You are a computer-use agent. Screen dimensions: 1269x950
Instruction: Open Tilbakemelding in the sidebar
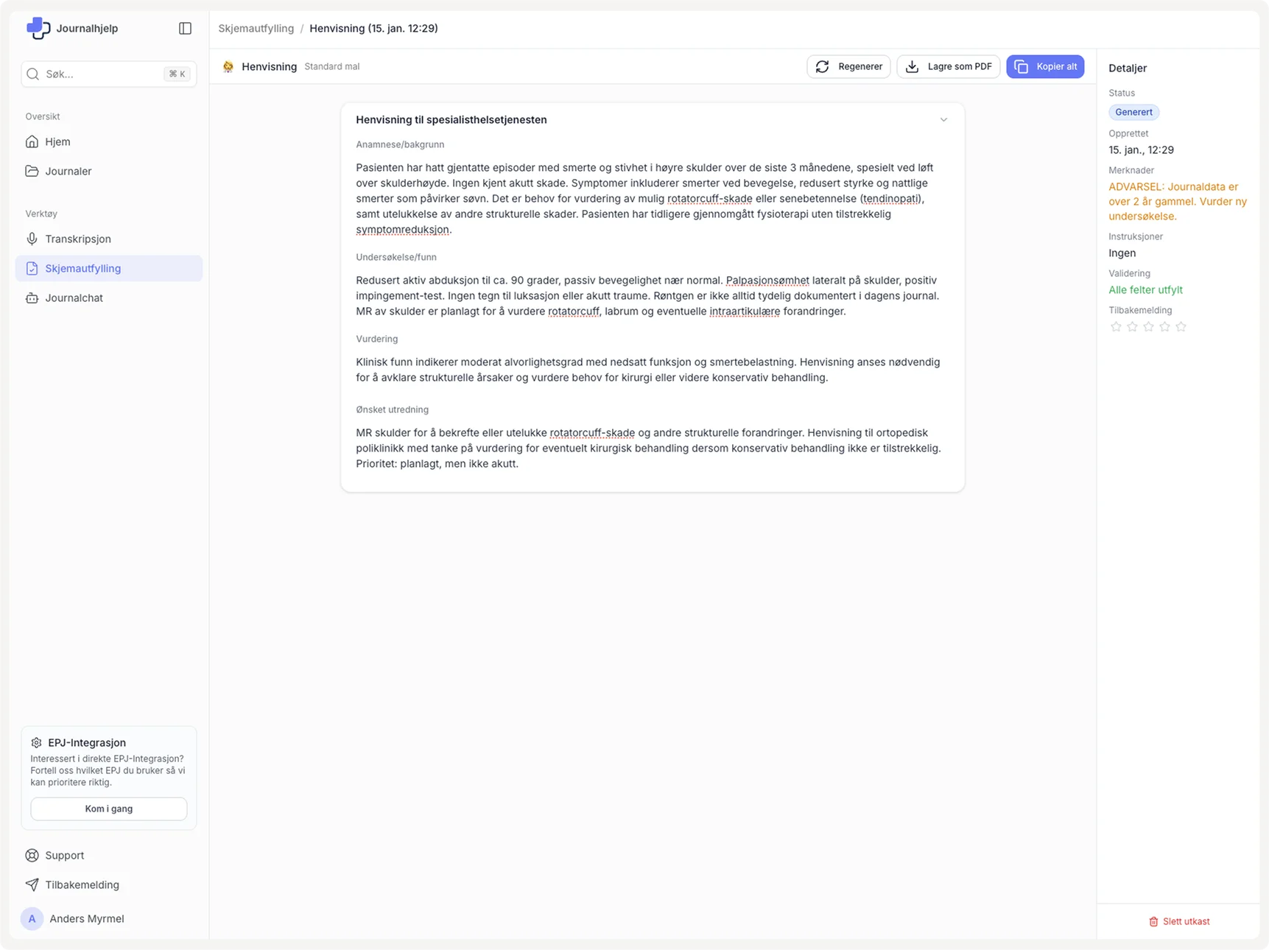pyautogui.click(x=81, y=884)
